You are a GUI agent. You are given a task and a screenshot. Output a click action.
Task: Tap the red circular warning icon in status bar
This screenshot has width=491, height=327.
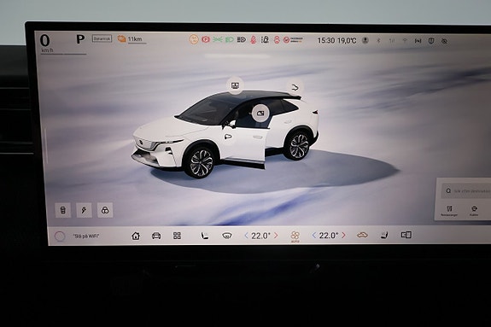pos(206,39)
